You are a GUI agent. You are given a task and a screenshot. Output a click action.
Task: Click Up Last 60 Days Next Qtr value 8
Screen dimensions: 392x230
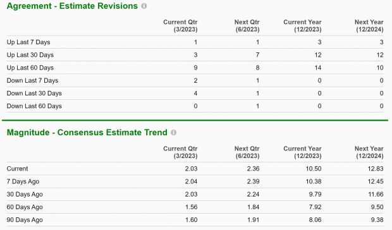(257, 68)
